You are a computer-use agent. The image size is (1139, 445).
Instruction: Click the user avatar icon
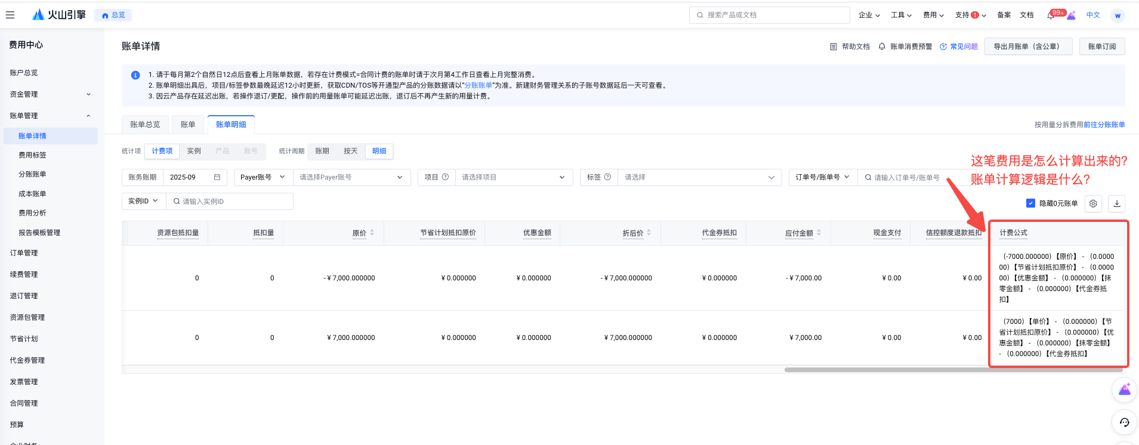click(x=1118, y=16)
